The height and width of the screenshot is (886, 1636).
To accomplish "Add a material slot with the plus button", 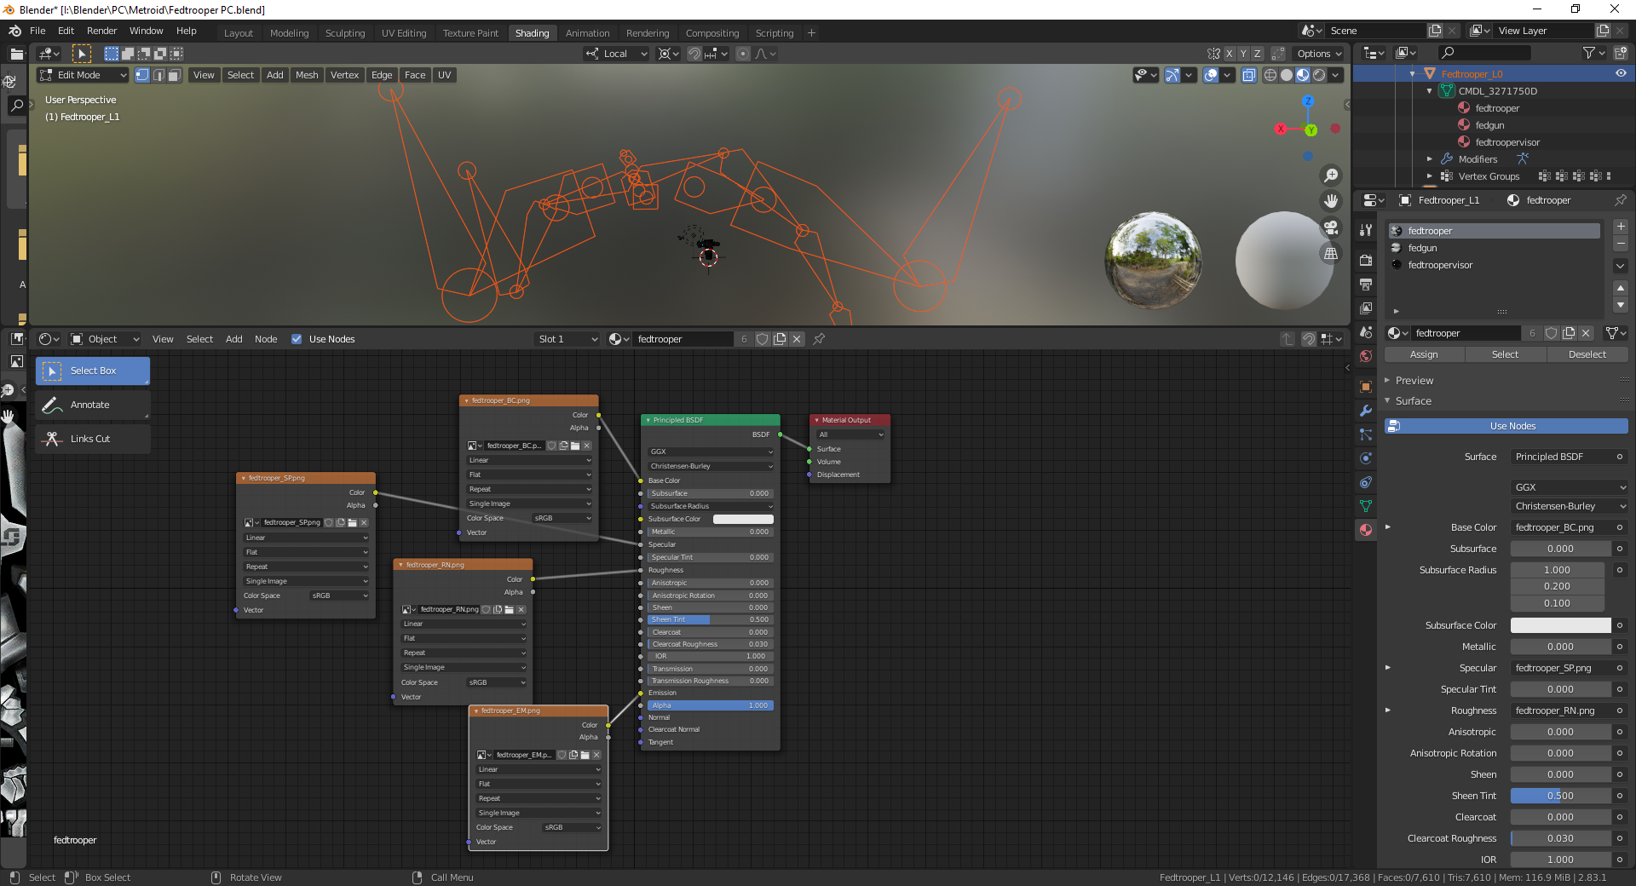I will click(x=1621, y=227).
